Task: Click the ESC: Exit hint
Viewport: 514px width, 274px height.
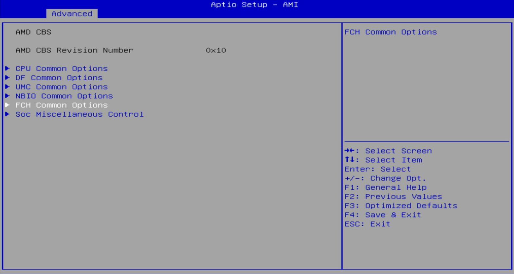Action: click(x=367, y=224)
